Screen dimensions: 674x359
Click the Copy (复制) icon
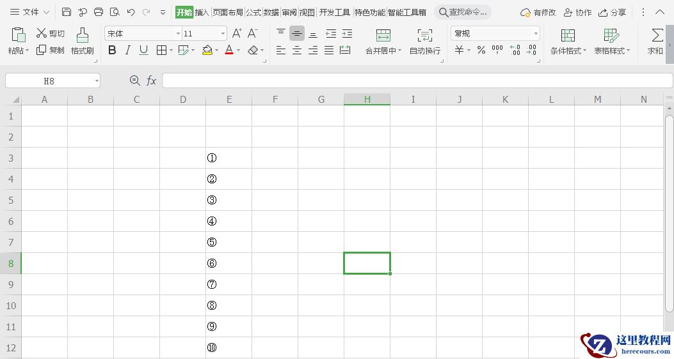[x=41, y=50]
